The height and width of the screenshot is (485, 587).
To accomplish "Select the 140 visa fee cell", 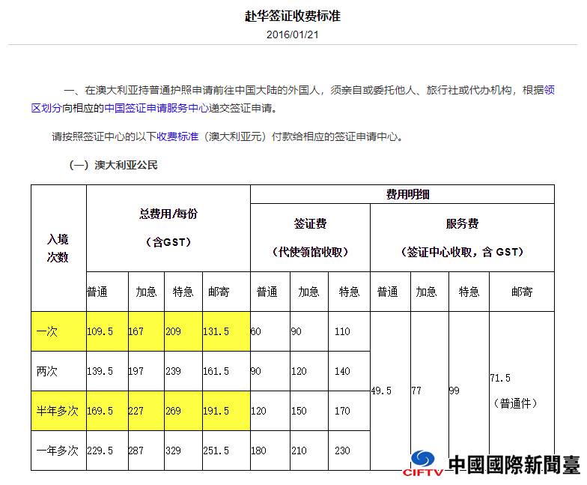I will 349,371.
